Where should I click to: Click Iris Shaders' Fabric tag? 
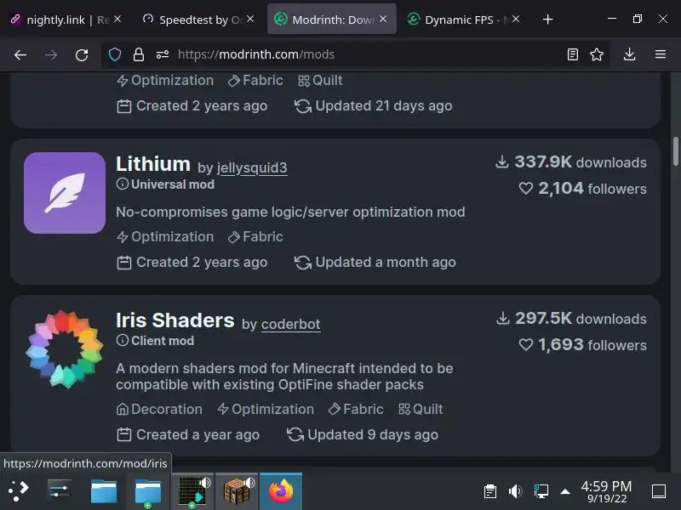click(356, 410)
